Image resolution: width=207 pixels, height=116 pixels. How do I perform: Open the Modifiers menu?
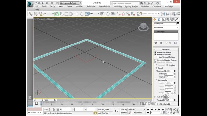point(80,6)
